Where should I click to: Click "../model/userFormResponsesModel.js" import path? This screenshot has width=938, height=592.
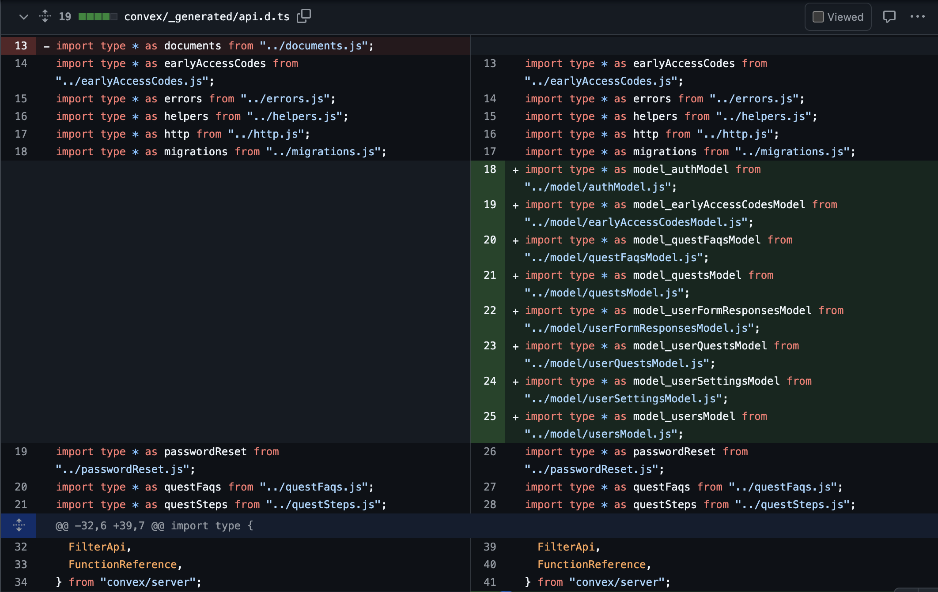click(x=639, y=328)
